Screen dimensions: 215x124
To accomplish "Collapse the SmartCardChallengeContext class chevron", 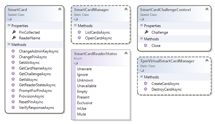I will (x=207, y=9).
